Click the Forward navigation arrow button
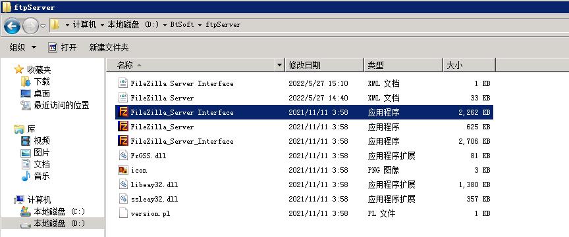This screenshot has height=237, width=569. (30, 26)
